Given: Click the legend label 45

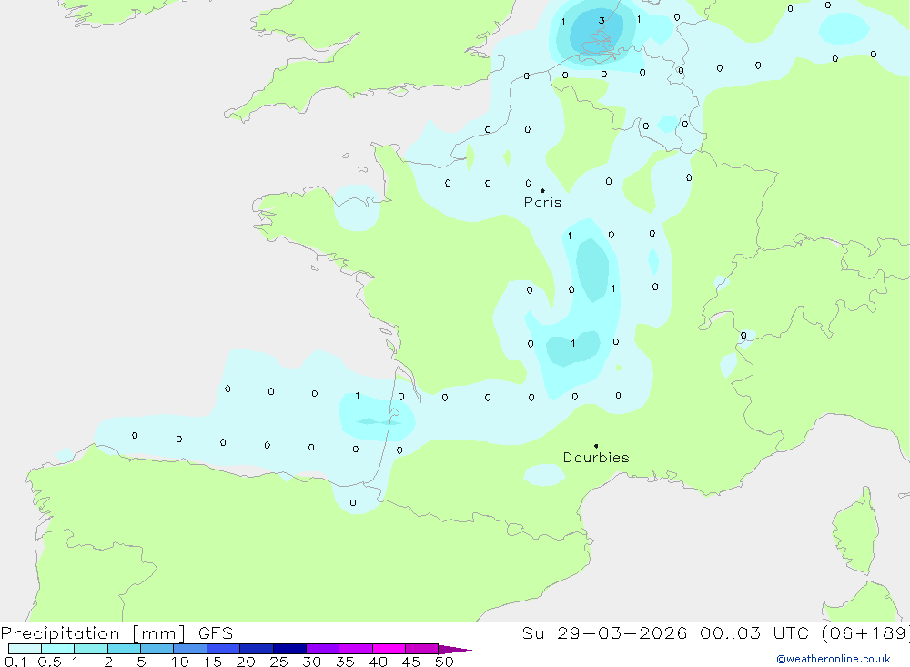Looking at the screenshot, I should (411, 662).
